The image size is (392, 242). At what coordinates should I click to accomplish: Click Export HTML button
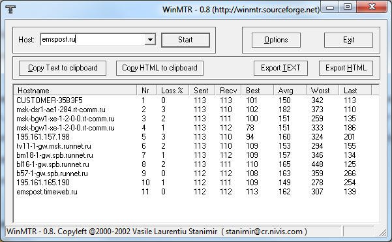[x=346, y=68]
